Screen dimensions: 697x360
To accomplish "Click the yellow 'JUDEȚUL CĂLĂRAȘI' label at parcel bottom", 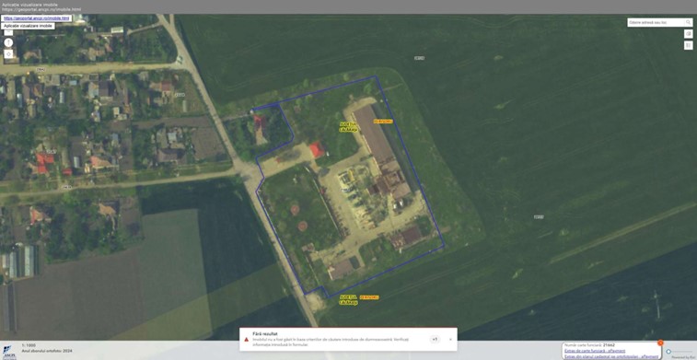I will point(348,299).
